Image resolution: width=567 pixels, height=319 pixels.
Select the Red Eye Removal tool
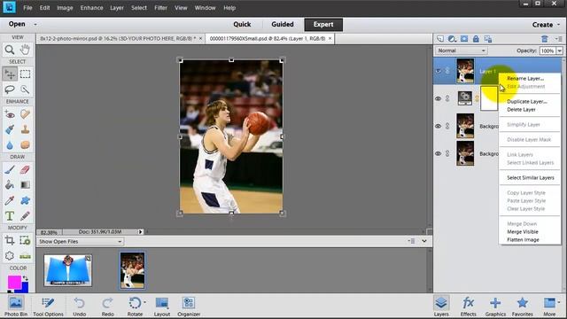click(x=10, y=114)
